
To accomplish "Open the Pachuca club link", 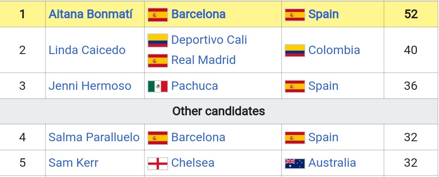I will tap(194, 86).
